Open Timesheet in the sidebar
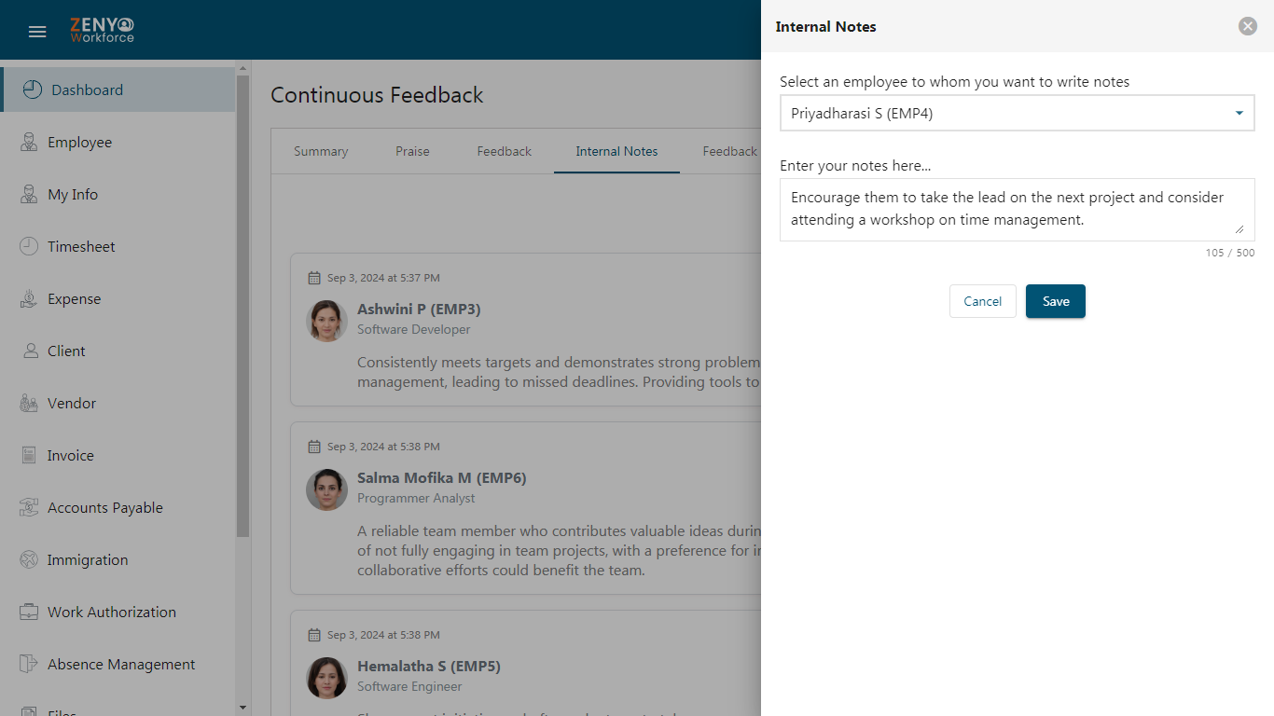 (118, 246)
